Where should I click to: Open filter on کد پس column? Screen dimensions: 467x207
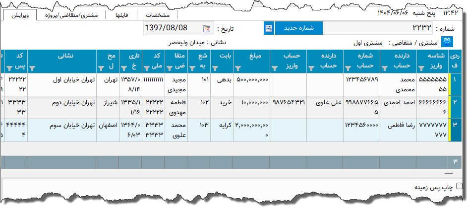coord(9,69)
